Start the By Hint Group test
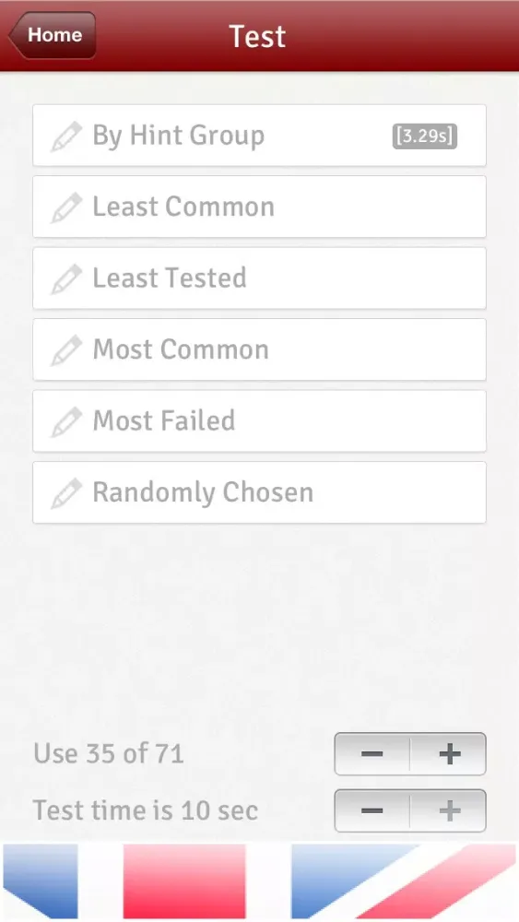Viewport: 519px width, 922px height. (x=259, y=136)
